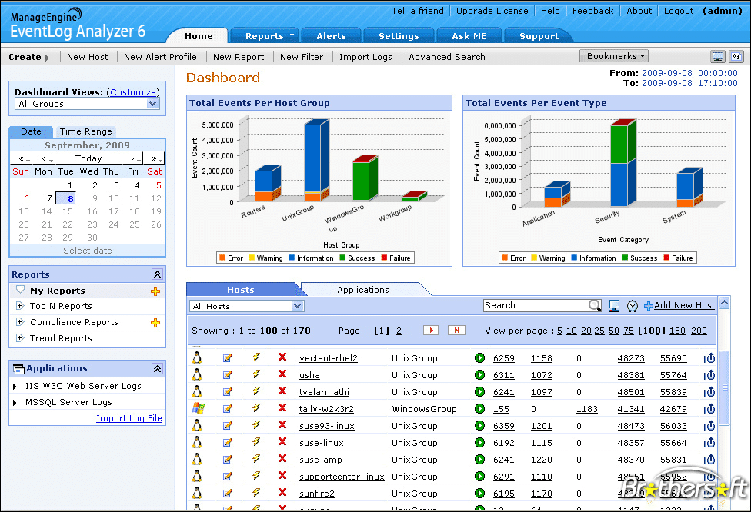Click the red delete X for usha host
Viewport: 751px width, 512px height.
(282, 374)
